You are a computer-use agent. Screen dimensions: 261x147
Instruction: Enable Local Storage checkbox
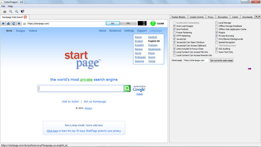(217, 23)
